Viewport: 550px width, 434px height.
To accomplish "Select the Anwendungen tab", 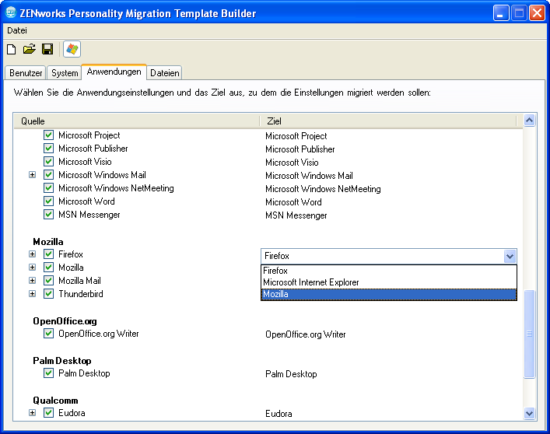I will [114, 72].
